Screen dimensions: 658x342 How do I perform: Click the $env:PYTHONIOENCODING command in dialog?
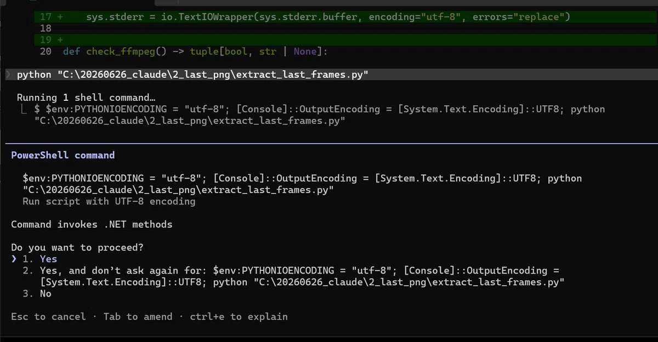[302, 184]
